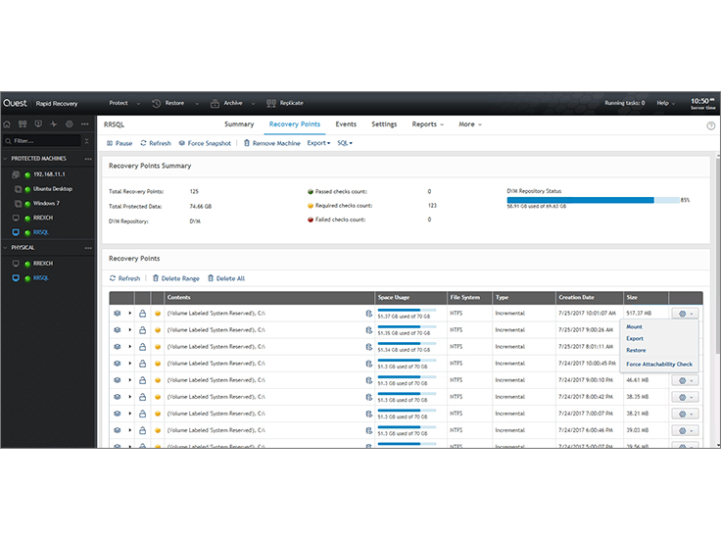Click volume icon on 7/24/2017 8:00:42 PM row
Viewport: 721px width, 539px height.
pos(118,397)
